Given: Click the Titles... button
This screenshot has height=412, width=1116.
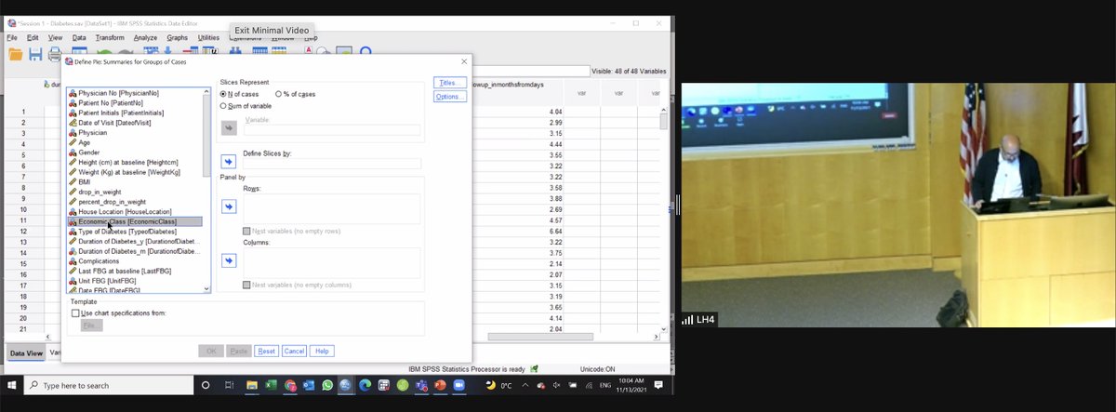Looking at the screenshot, I should [x=449, y=83].
